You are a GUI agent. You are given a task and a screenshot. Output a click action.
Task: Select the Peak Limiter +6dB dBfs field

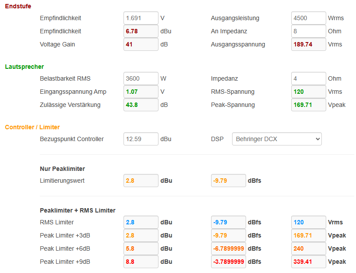click(228, 248)
